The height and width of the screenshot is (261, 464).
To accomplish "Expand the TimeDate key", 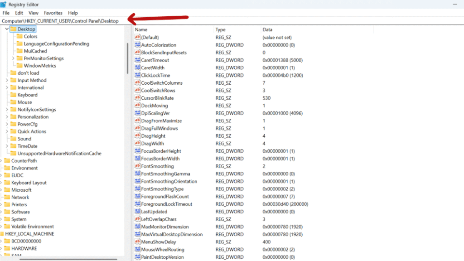I will [7, 146].
